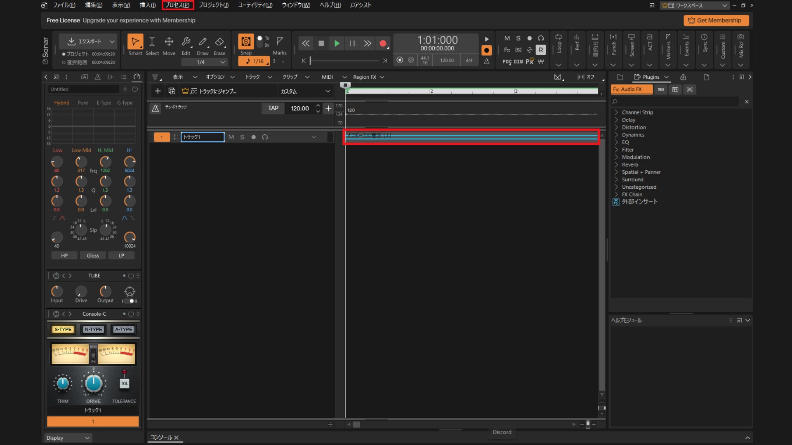Click the TAP tempo button
This screenshot has height=445, width=792.
tap(273, 108)
